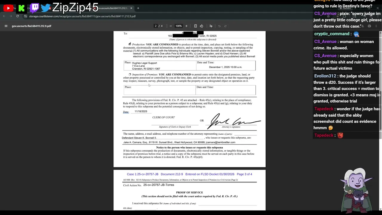Zoom out of the PDF document
The image size is (382, 215).
coord(171,26)
